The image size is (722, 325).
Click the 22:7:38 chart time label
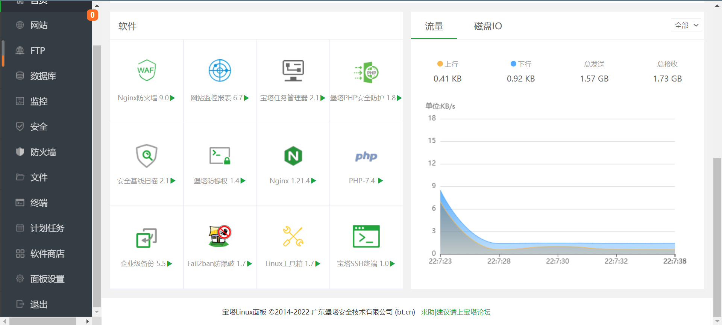675,261
